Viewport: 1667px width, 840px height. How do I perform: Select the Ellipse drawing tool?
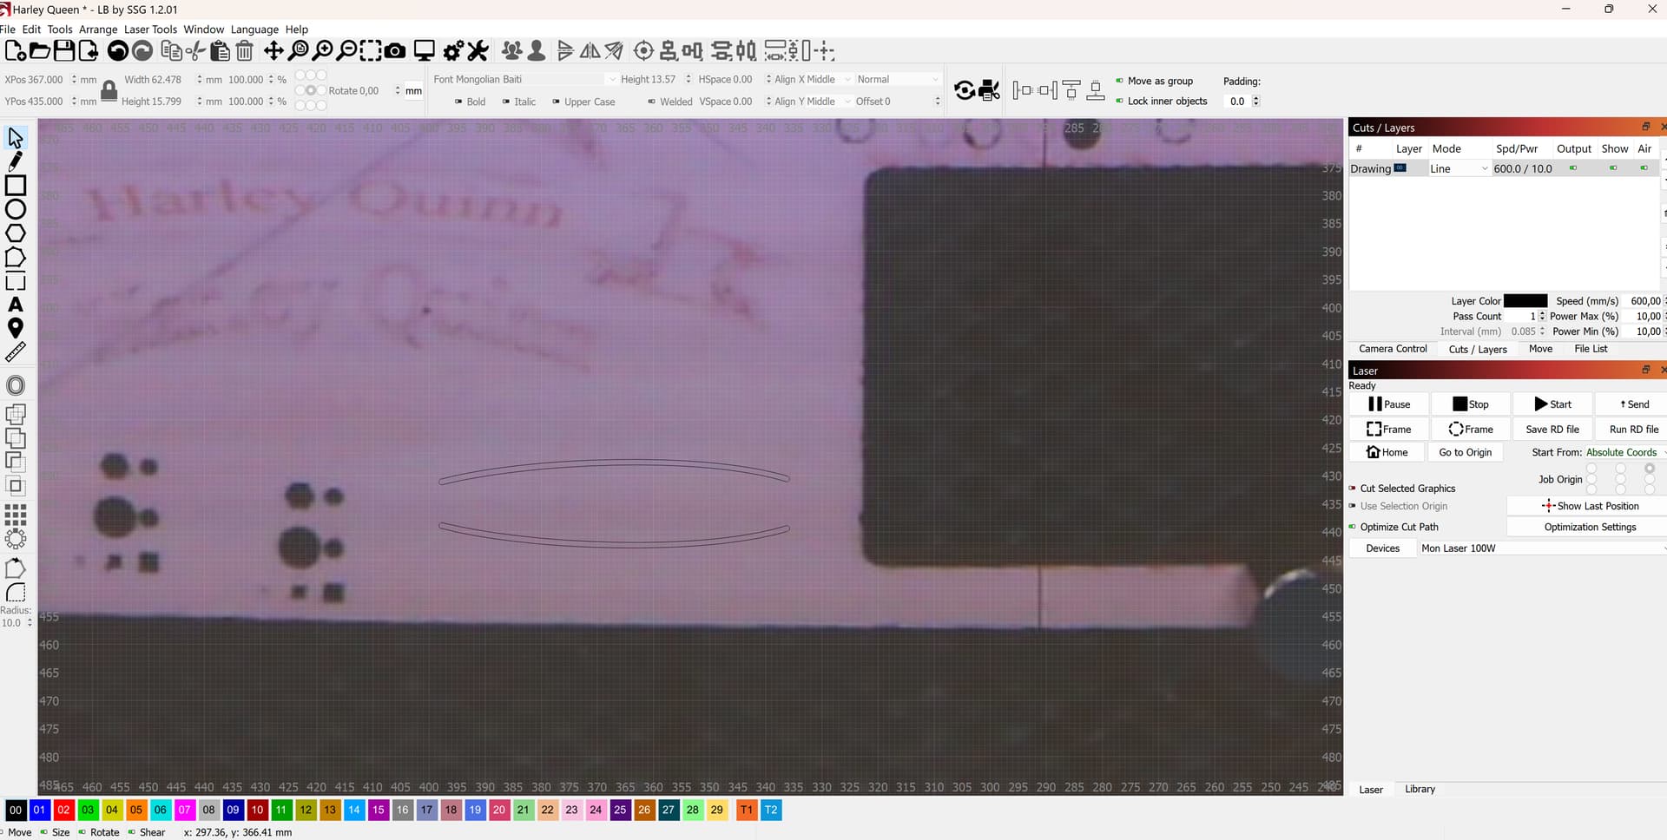pyautogui.click(x=16, y=209)
